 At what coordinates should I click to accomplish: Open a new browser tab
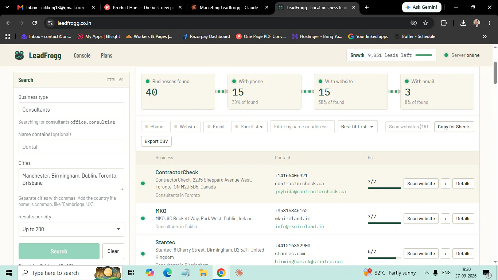pos(367,7)
